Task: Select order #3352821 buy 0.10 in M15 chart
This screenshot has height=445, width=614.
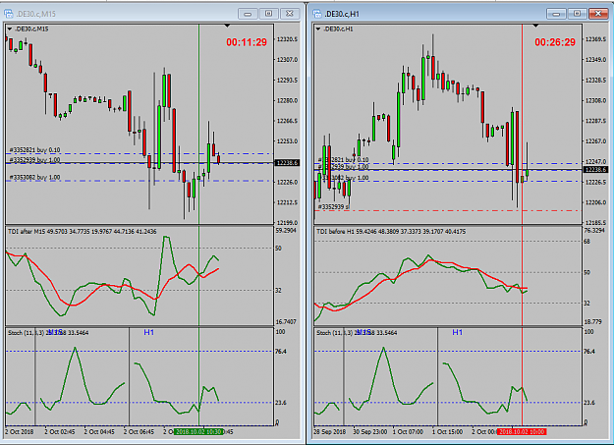Action: click(x=34, y=150)
